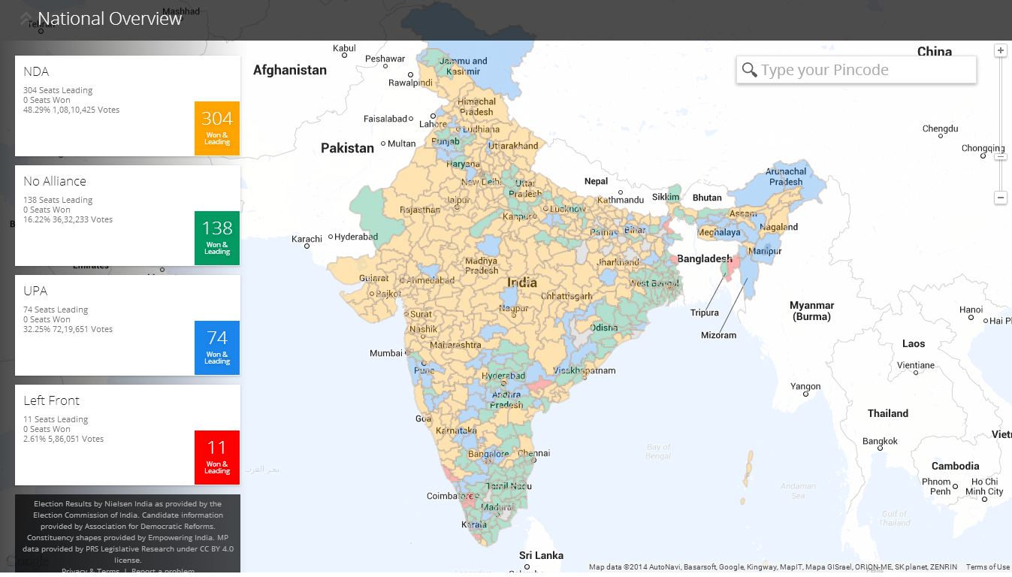Select the Himachal Pradesh label on map
Screen dimensions: 1012x577
[476, 107]
